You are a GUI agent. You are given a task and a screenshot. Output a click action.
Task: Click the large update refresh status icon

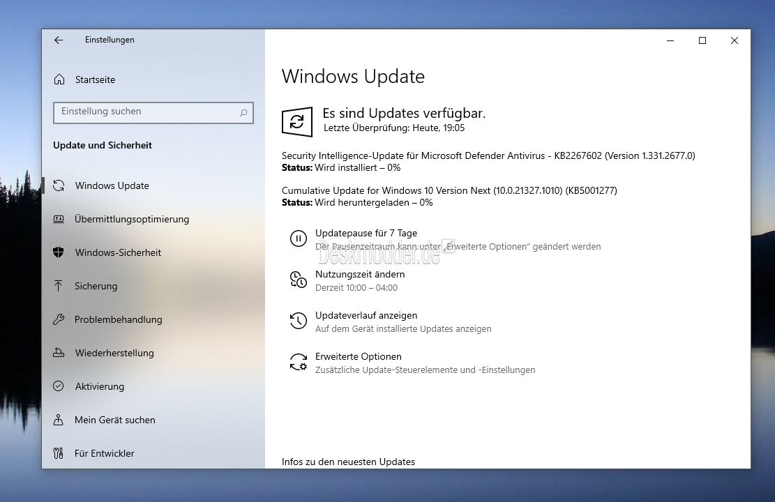297,121
